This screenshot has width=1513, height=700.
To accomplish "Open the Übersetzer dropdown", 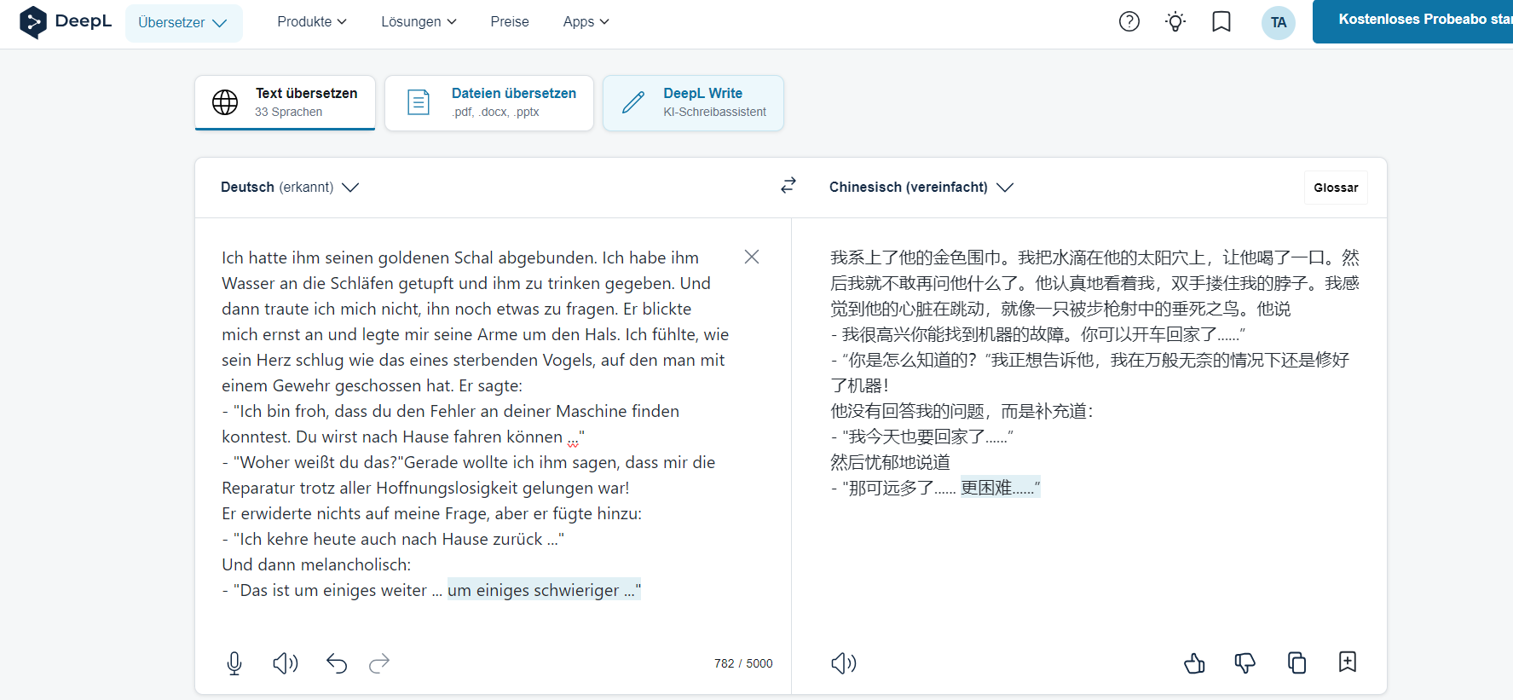I will (x=183, y=23).
